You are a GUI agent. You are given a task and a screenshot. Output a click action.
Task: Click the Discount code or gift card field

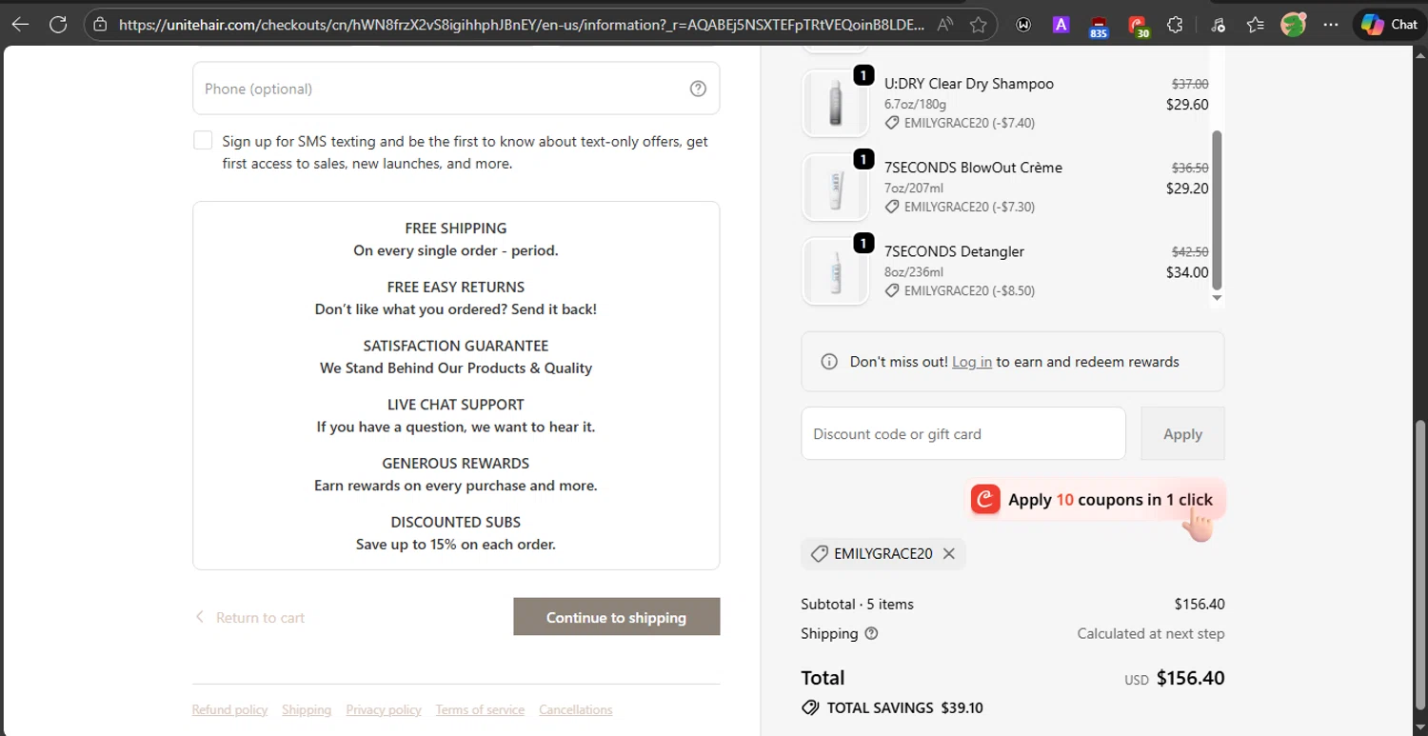pyautogui.click(x=963, y=433)
